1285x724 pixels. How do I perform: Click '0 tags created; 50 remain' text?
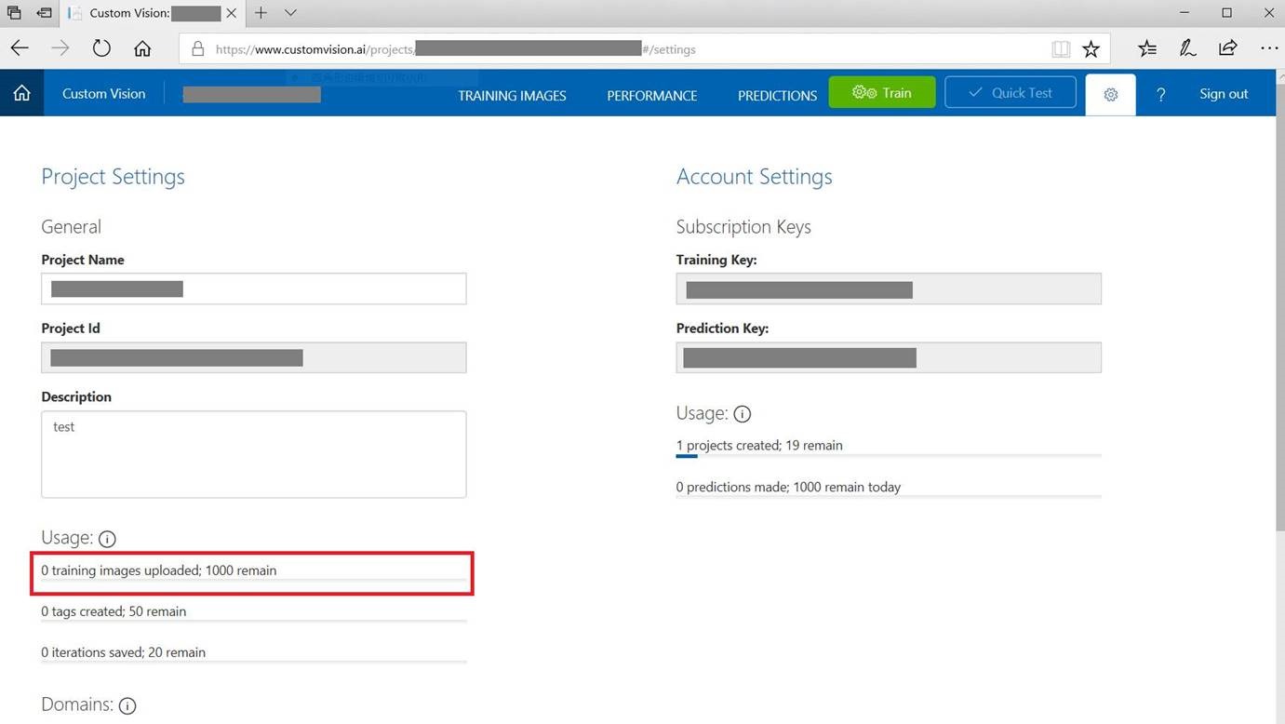pos(114,611)
